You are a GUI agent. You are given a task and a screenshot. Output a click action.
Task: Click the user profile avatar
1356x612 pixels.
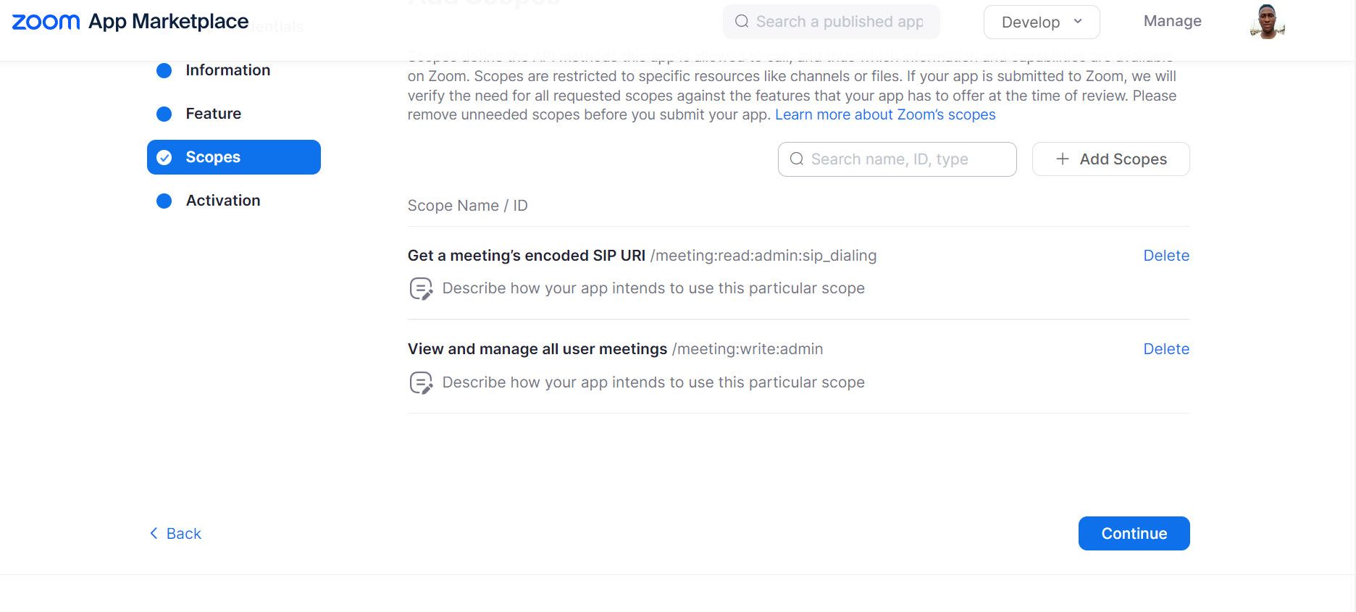(x=1267, y=22)
